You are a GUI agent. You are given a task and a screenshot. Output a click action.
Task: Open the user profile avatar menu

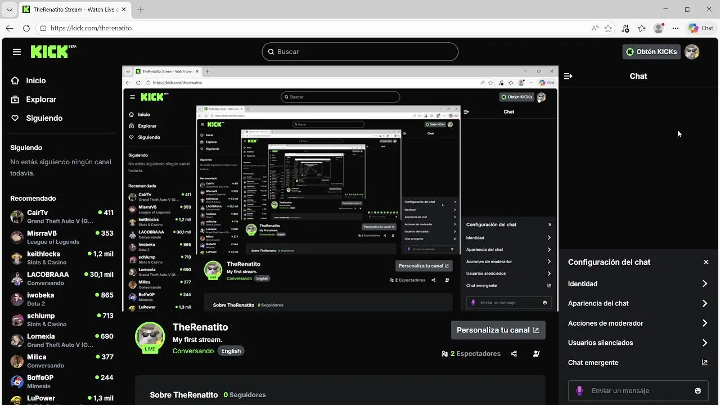(x=692, y=52)
